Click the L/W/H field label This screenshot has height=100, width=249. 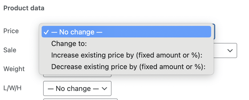click(12, 88)
